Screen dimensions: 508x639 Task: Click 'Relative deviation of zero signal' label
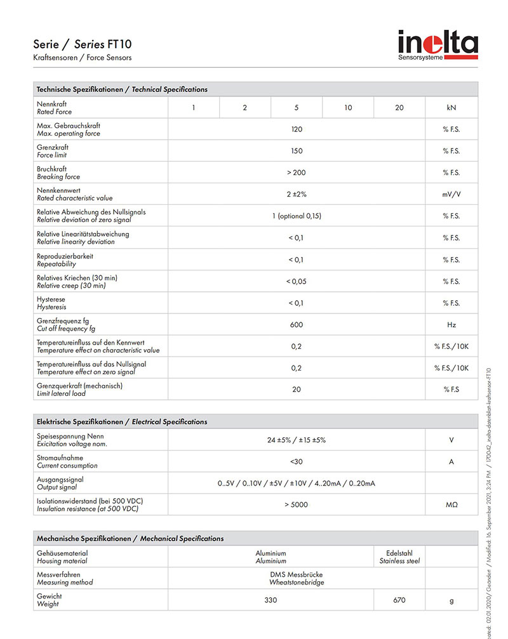point(84,220)
